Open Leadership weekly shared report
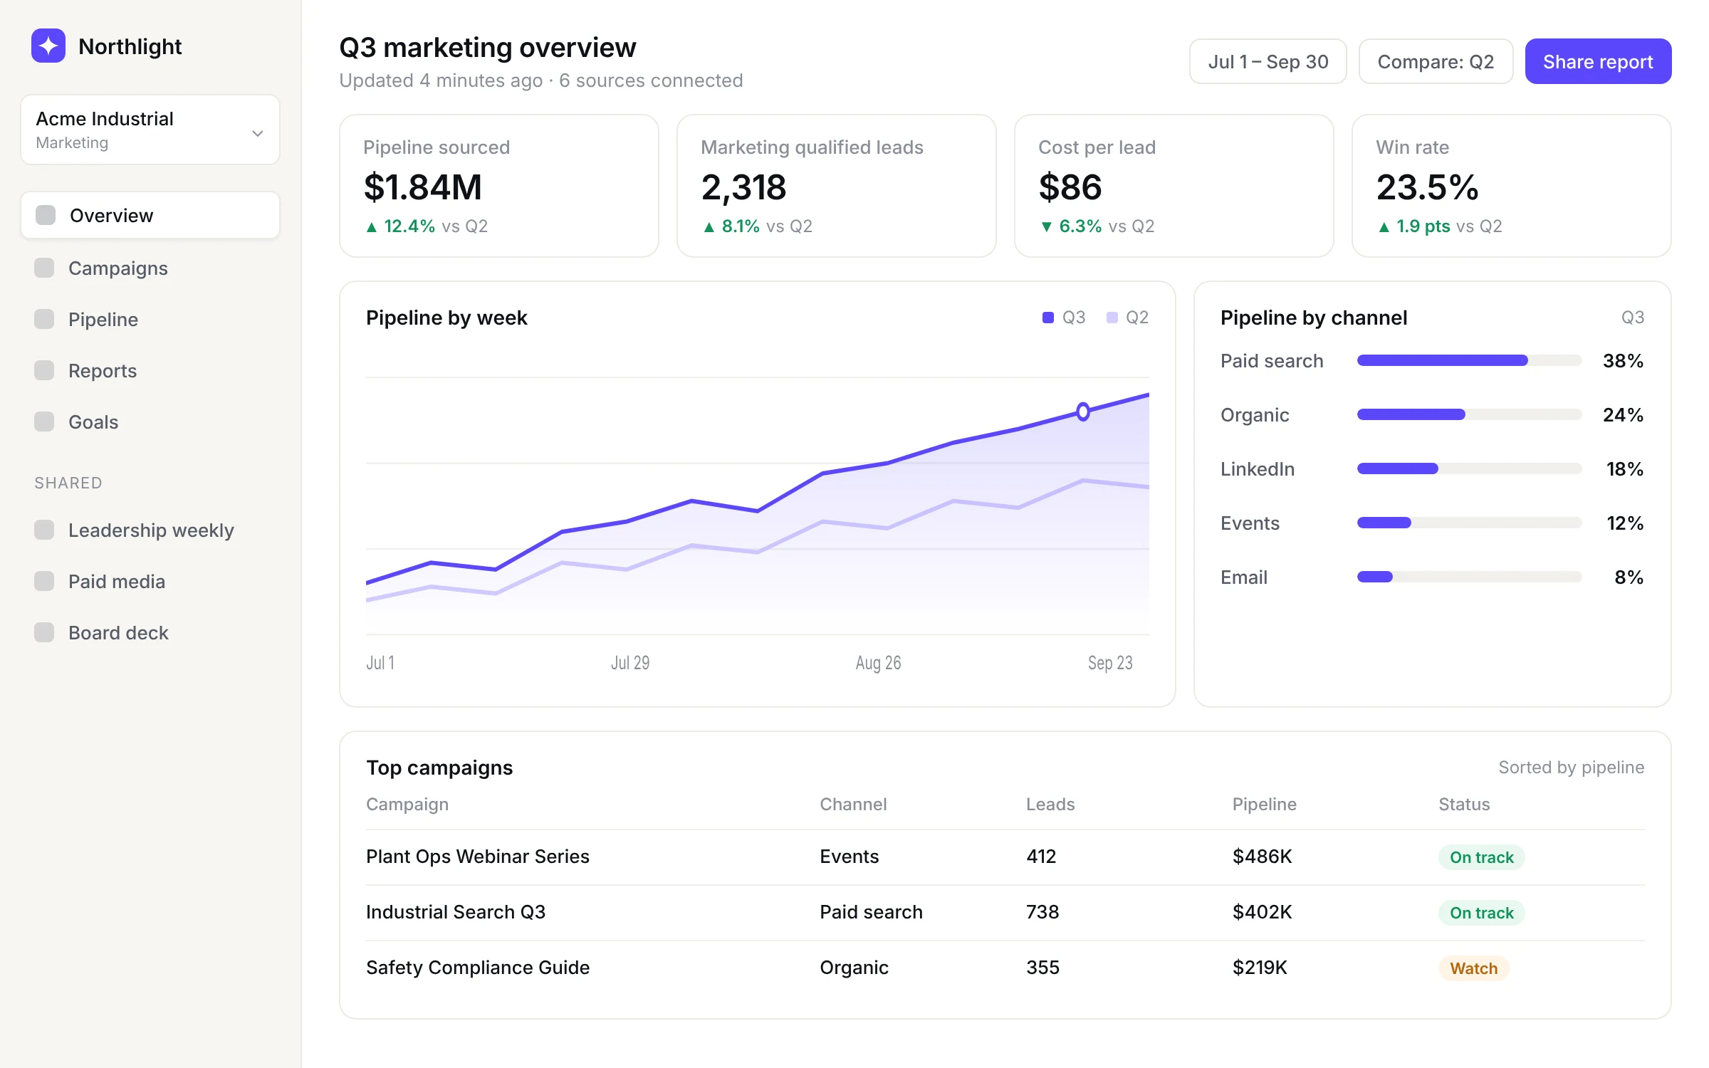Image resolution: width=1709 pixels, height=1068 pixels. 150,530
